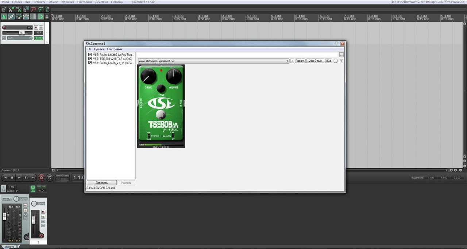The height and width of the screenshot is (249, 467).
Task: Toggle the transport repeat loop button
Action: (x=50, y=178)
